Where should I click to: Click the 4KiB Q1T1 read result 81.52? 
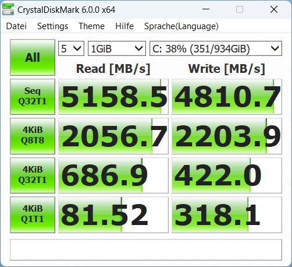coord(113,215)
